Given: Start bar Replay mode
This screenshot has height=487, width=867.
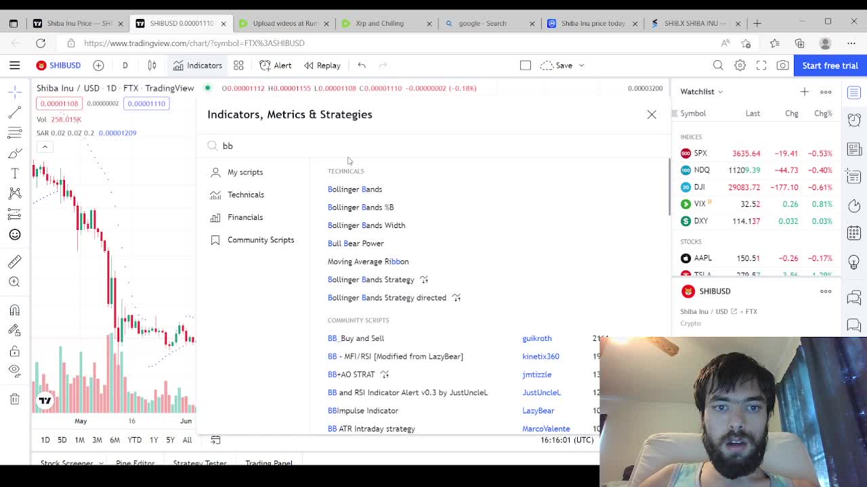Looking at the screenshot, I should (322, 66).
